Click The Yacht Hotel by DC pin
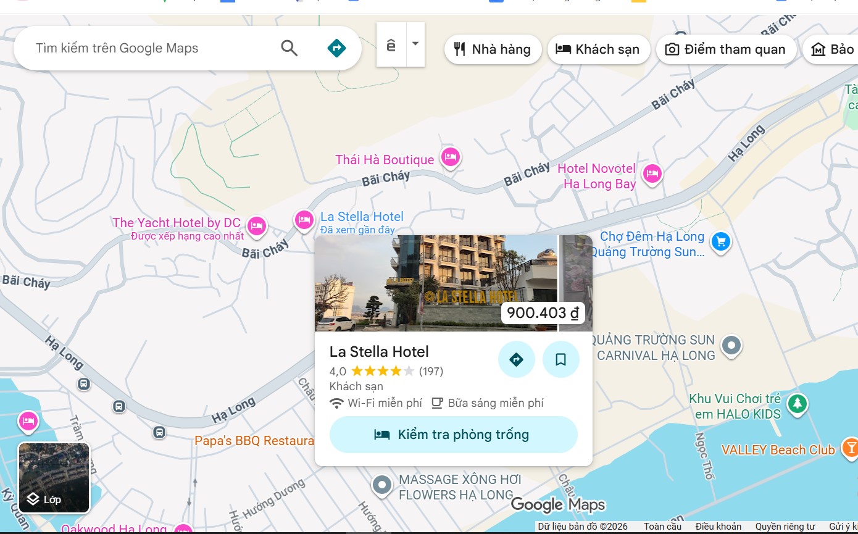This screenshot has height=534, width=858. point(257,227)
